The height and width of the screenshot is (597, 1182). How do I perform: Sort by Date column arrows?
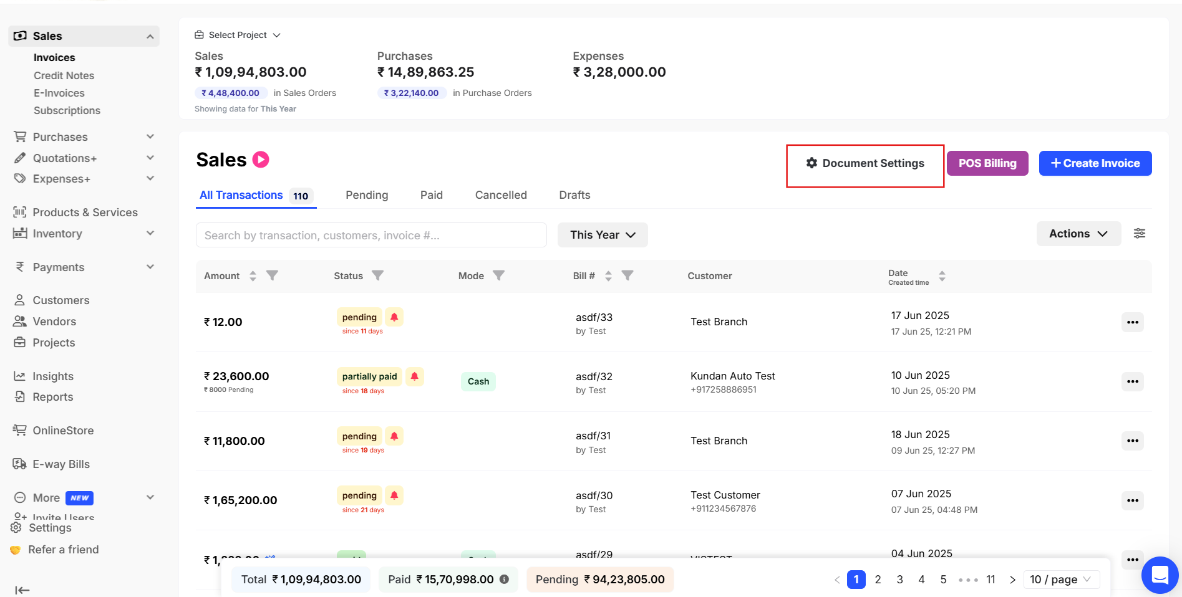point(942,276)
